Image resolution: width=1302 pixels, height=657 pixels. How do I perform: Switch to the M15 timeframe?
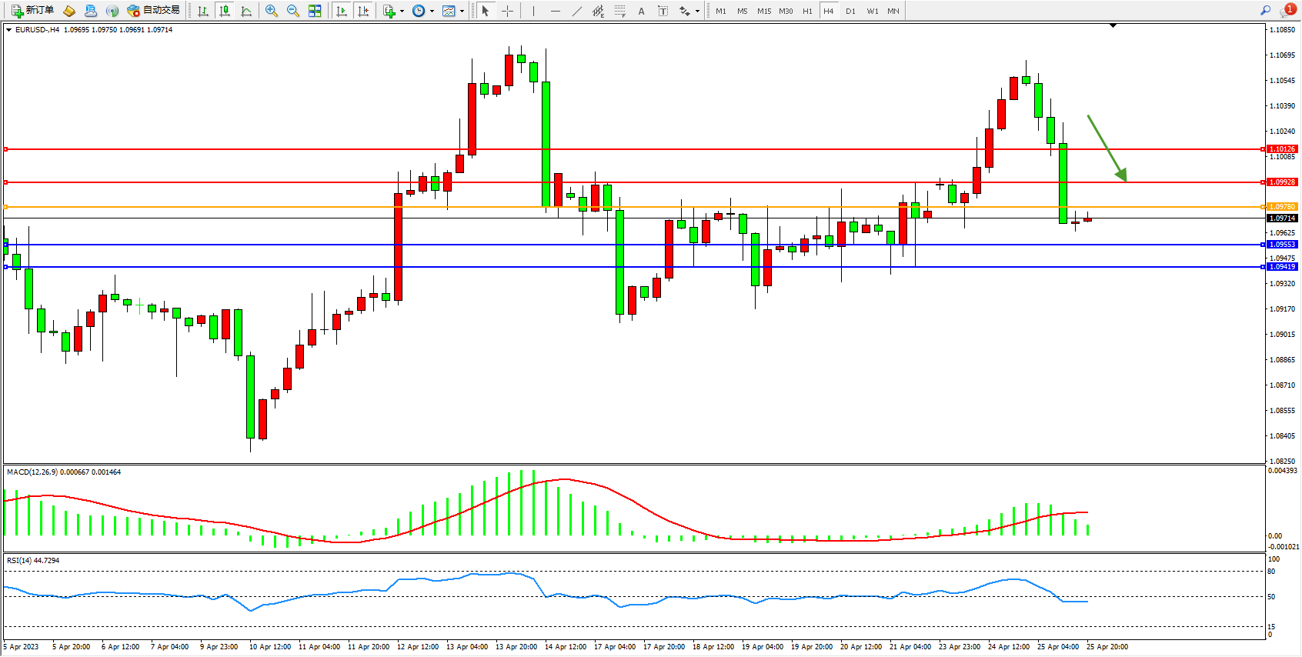[x=763, y=11]
